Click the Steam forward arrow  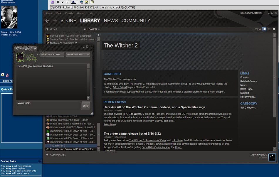55,21
